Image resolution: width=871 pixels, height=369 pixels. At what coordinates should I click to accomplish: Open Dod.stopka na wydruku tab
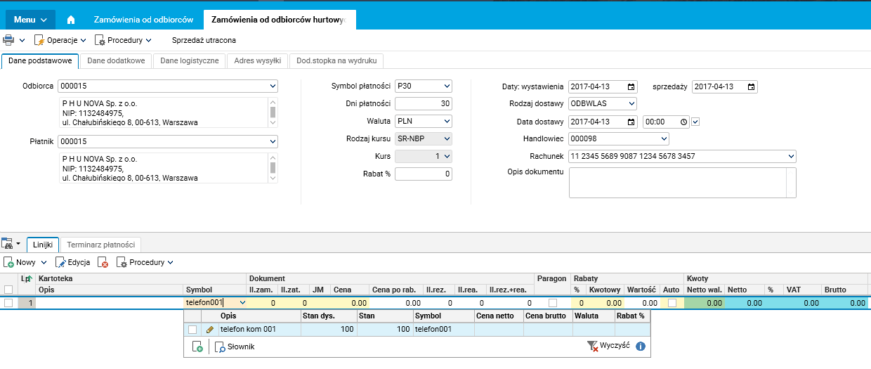coord(337,61)
